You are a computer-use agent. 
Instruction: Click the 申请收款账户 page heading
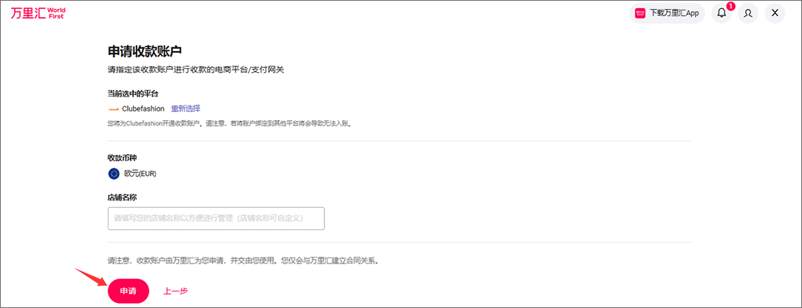145,50
